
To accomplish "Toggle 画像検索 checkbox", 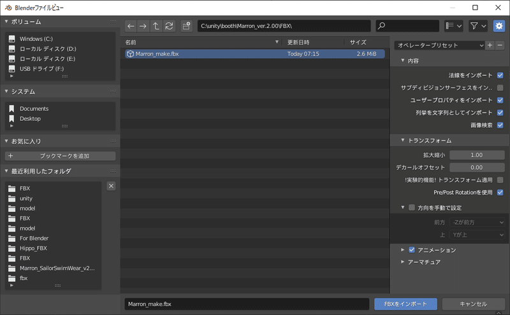I will (500, 125).
